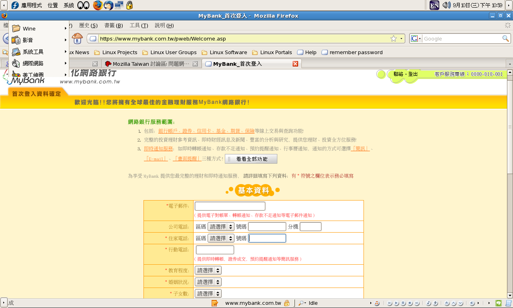Click the 電子郵件 input field
The height and width of the screenshot is (308, 513).
[x=230, y=206]
